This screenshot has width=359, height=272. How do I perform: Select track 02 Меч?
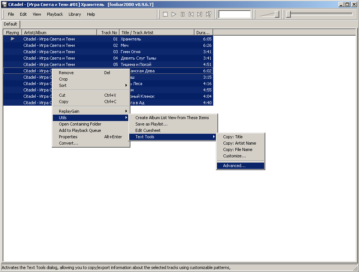(x=108, y=45)
